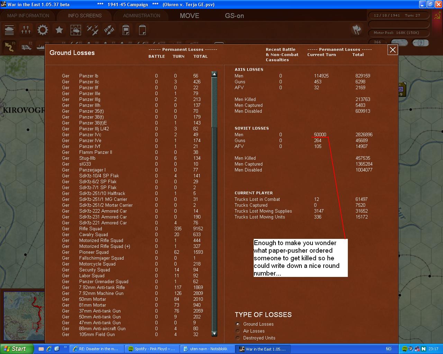This screenshot has height=354, width=443.
Task: Click the minimap thumbnail
Action: click(x=24, y=316)
